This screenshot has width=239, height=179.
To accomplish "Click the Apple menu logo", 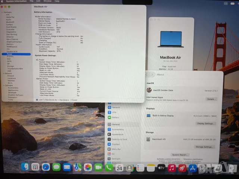I will (x=2, y=1).
